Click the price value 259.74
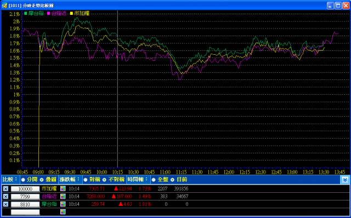 tap(98, 204)
